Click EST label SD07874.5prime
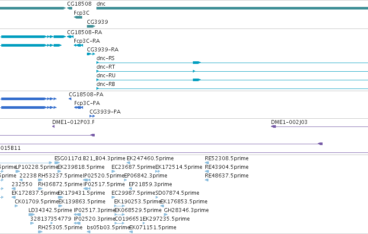The height and width of the screenshot is (234, 368). (177, 193)
